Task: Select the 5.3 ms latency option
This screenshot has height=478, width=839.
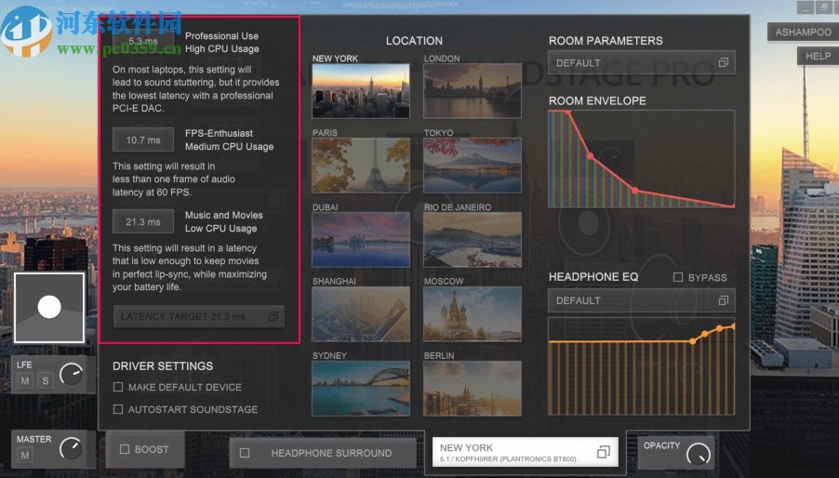Action: tap(143, 41)
